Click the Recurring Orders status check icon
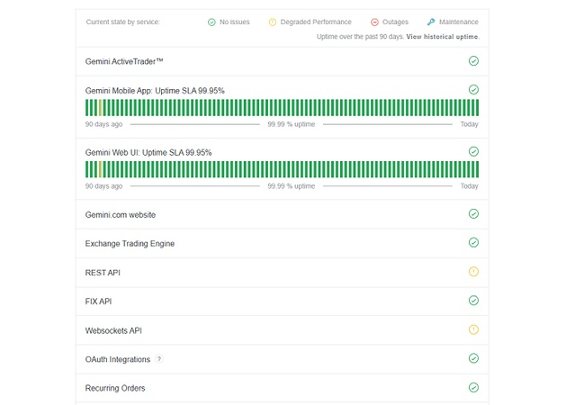 [473, 387]
